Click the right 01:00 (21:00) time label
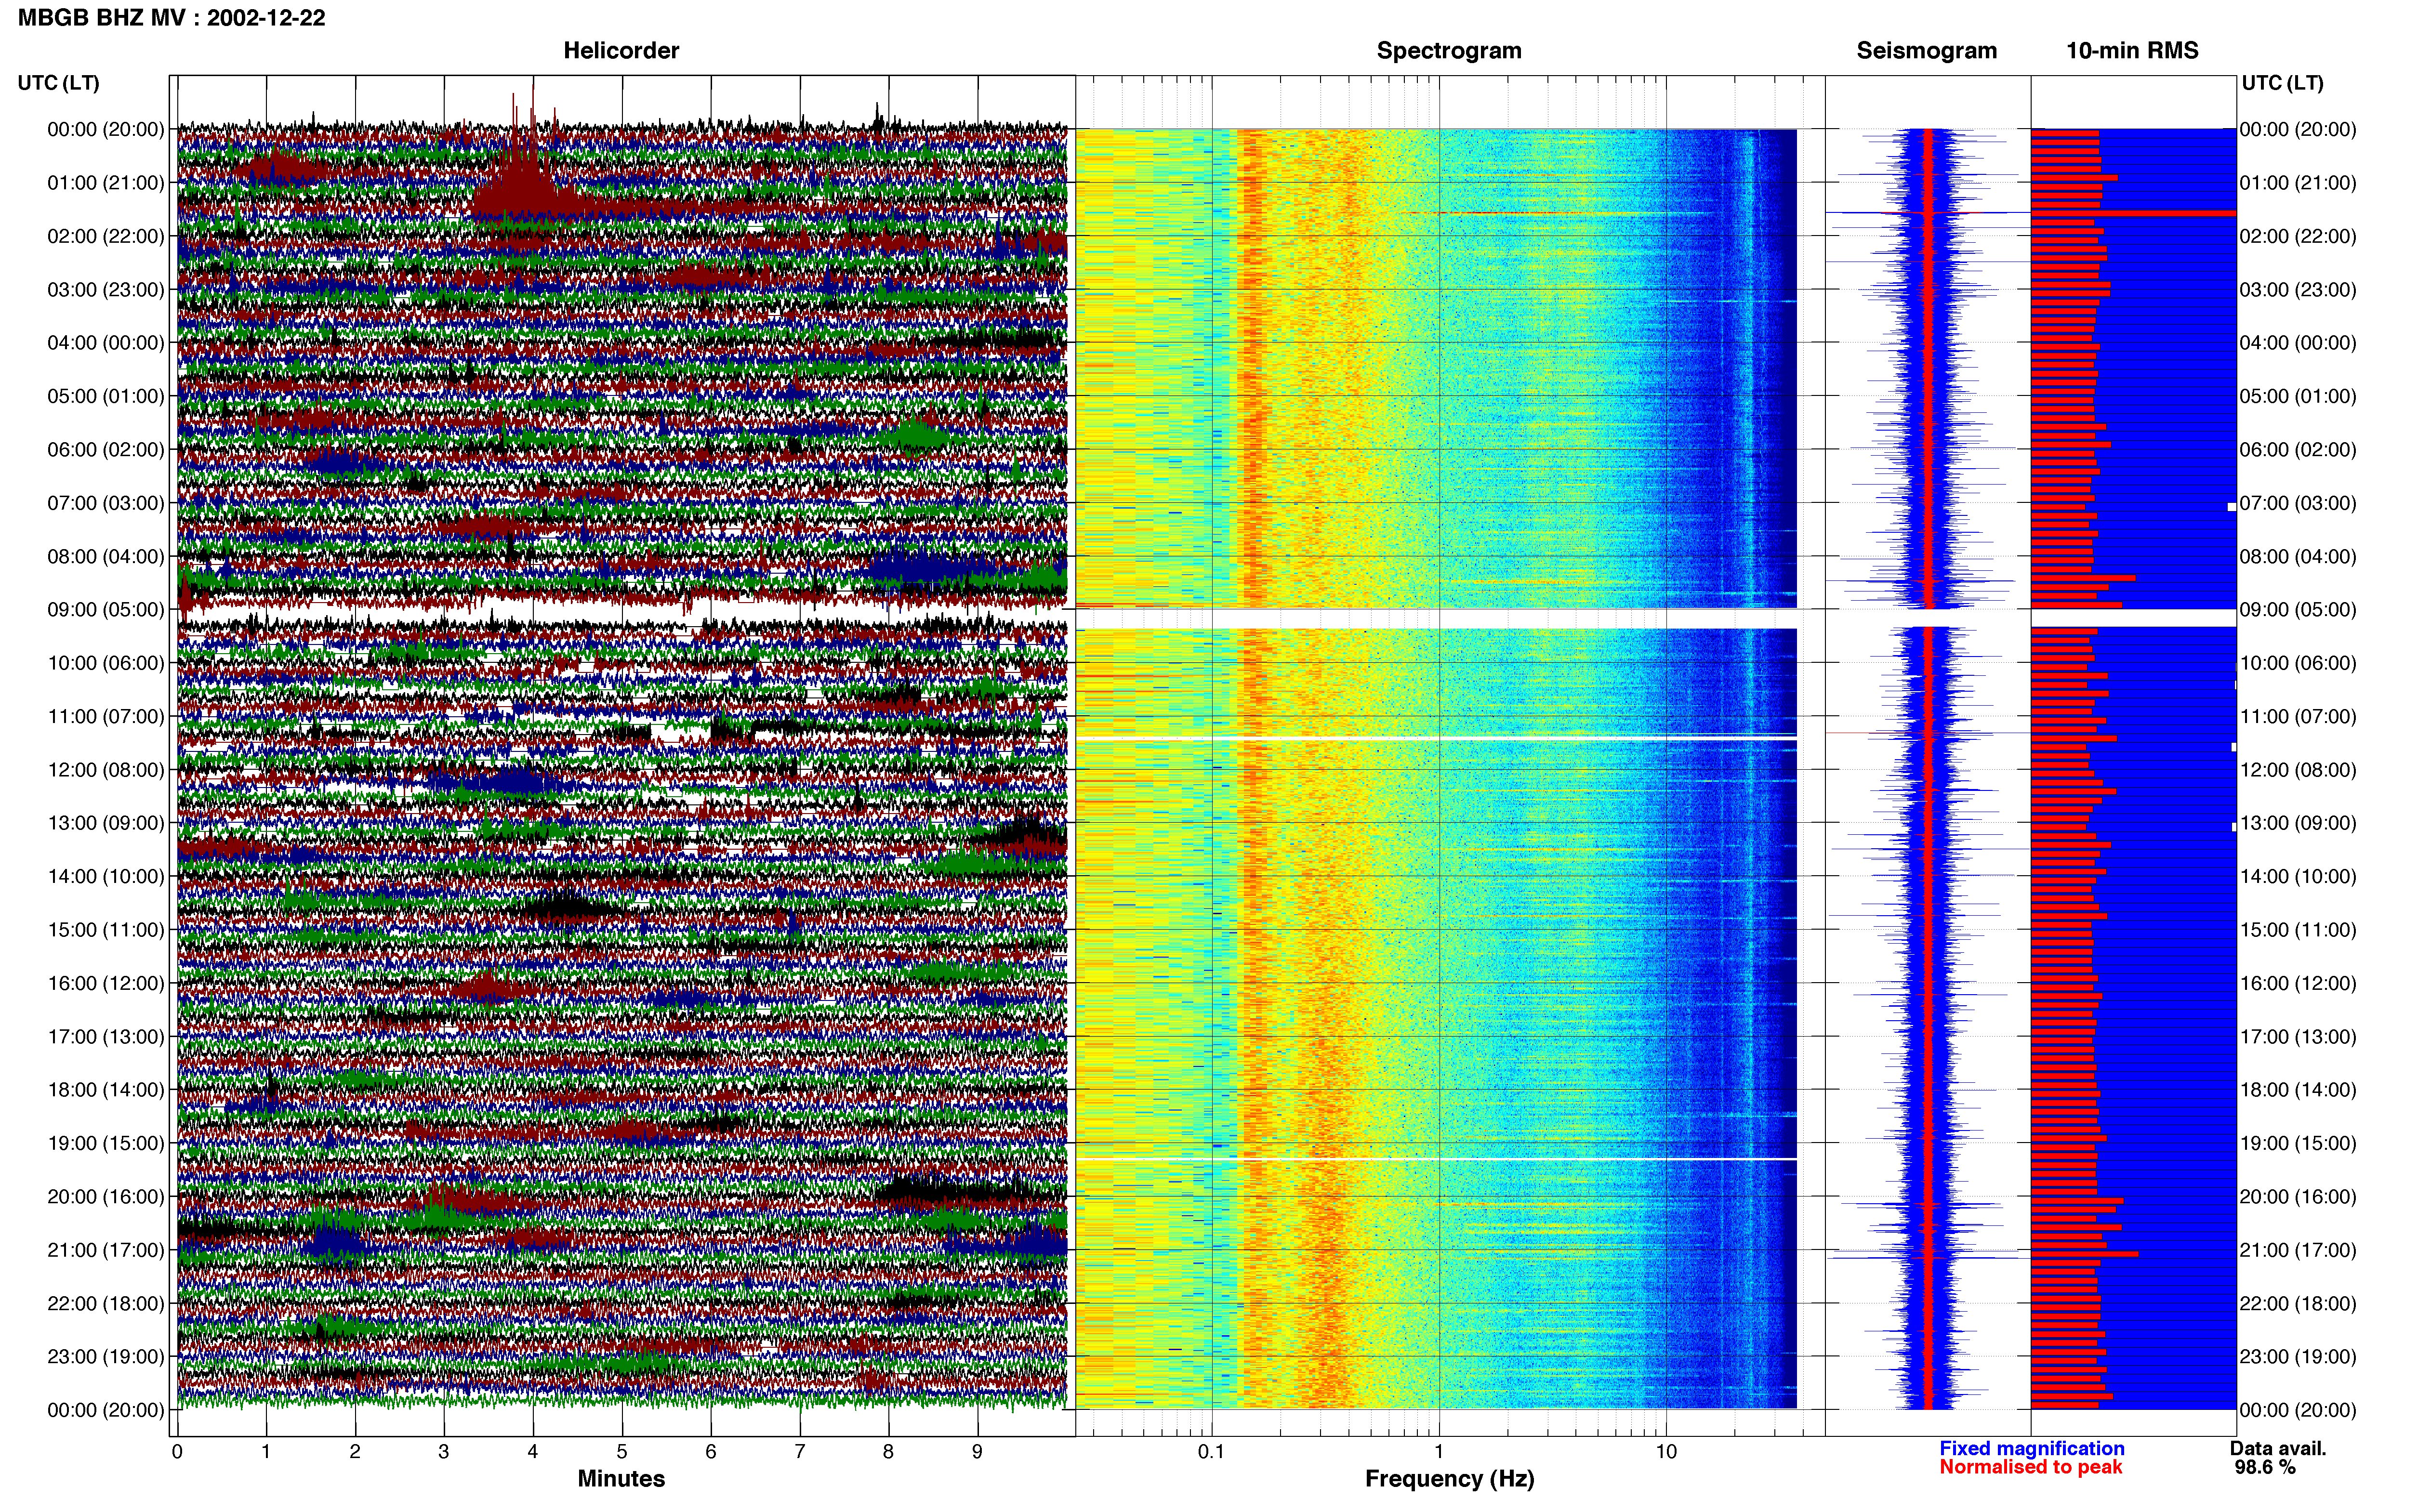The image size is (2418, 1512). pyautogui.click(x=2298, y=183)
